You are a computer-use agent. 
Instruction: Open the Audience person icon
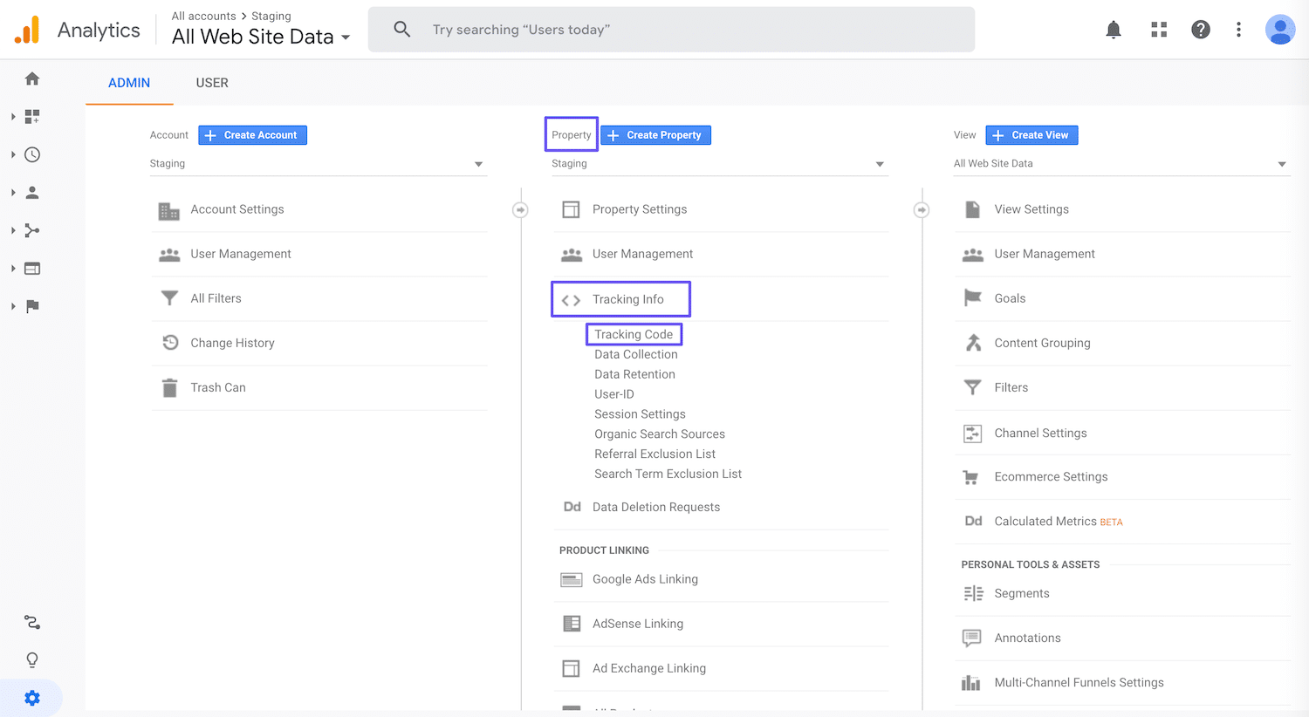click(x=31, y=192)
